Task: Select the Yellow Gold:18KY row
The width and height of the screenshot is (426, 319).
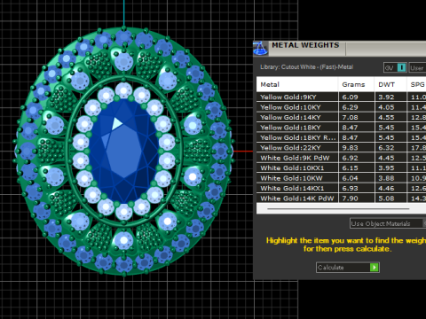Action: (342, 128)
